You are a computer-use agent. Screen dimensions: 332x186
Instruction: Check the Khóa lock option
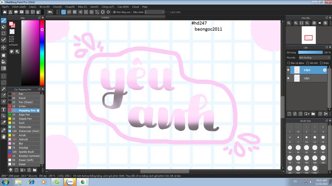tap(321, 63)
